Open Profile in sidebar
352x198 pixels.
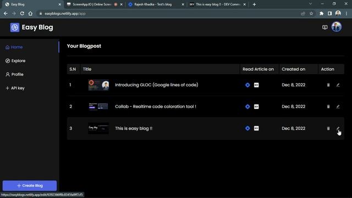pos(14,74)
